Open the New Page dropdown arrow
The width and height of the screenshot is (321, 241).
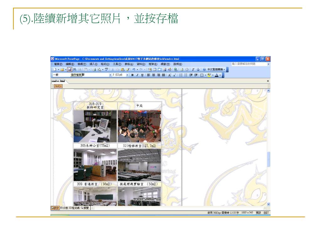58,69
